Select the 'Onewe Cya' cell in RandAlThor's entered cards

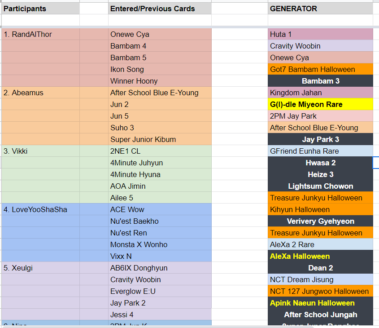click(x=160, y=34)
